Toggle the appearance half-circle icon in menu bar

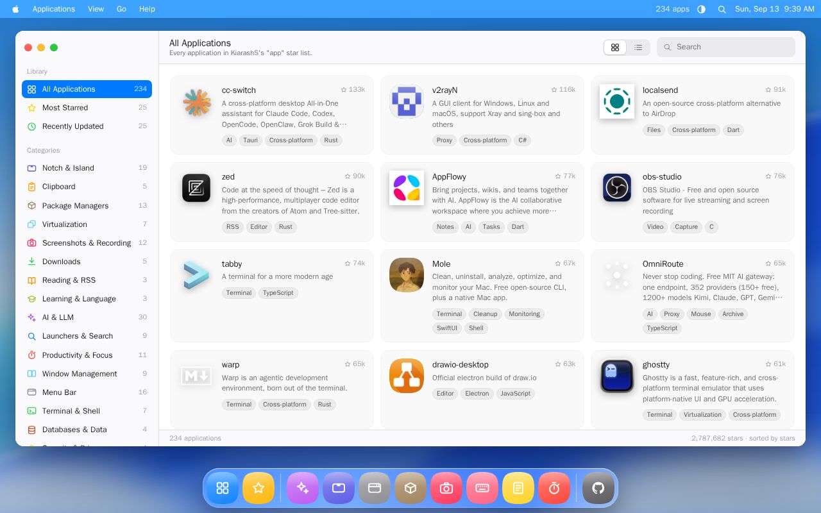tap(701, 9)
